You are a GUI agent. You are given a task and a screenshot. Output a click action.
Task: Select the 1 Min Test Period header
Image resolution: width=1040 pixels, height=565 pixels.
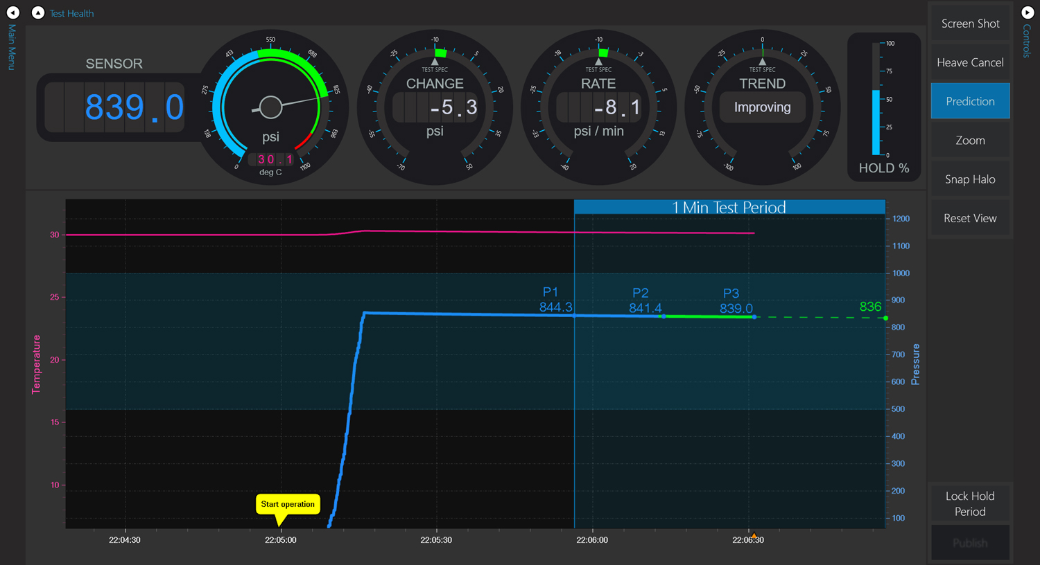tap(729, 207)
